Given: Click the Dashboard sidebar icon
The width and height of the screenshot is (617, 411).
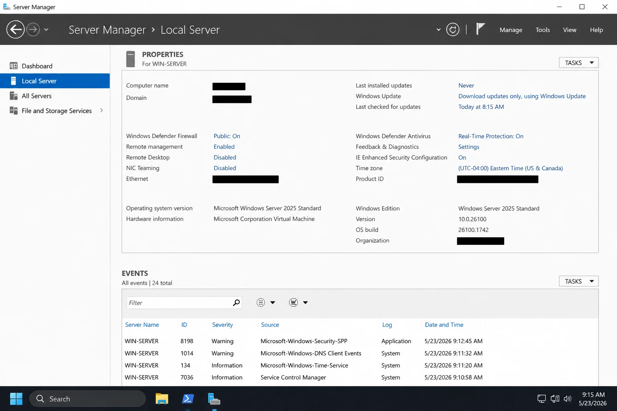Looking at the screenshot, I should [14, 66].
